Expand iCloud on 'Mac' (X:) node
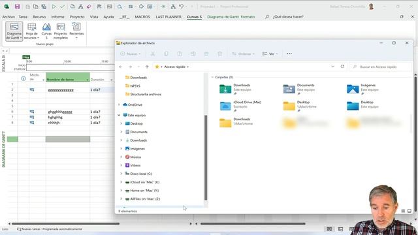Viewport: 418px width, 235px height. (121, 182)
